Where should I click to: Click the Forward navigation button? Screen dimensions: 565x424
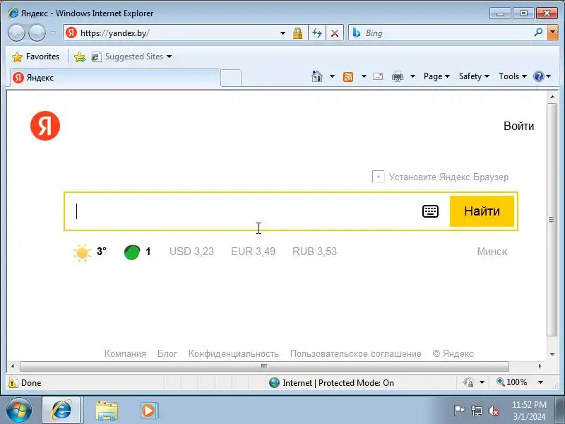pos(37,33)
